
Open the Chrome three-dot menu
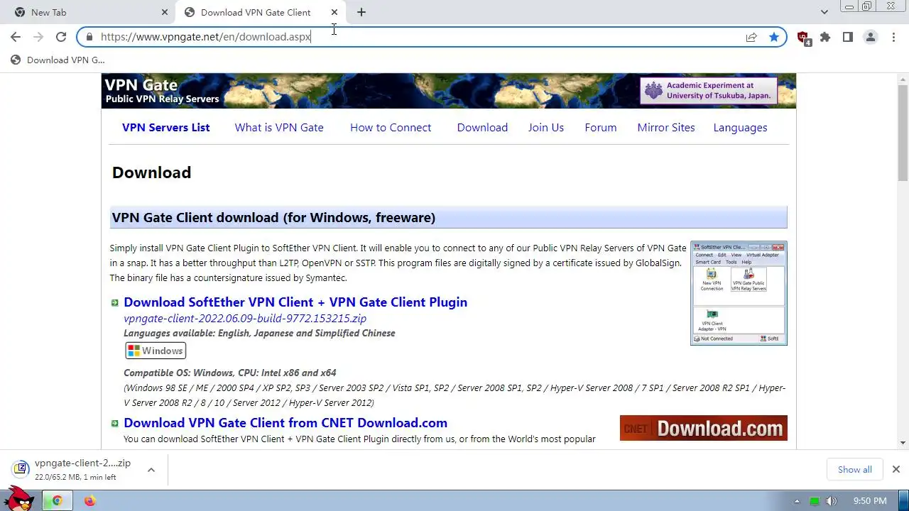pyautogui.click(x=893, y=37)
